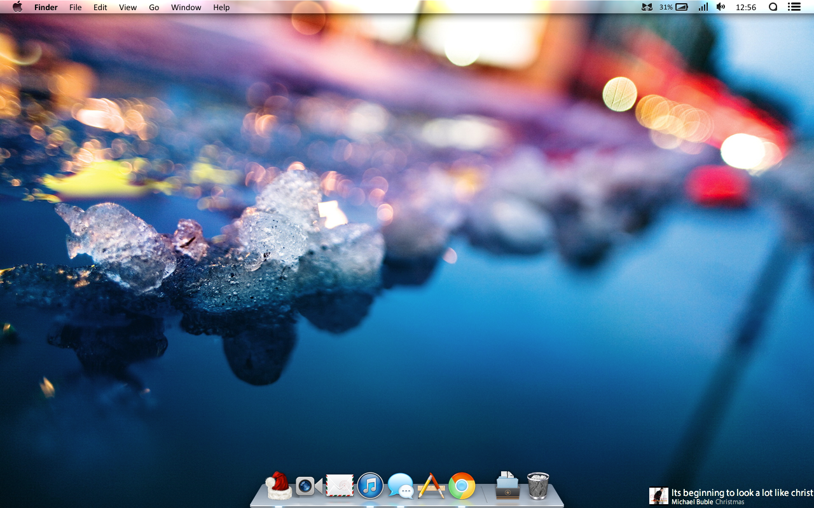Launch Mail envelope from the Dock
The image size is (814, 508).
click(340, 486)
